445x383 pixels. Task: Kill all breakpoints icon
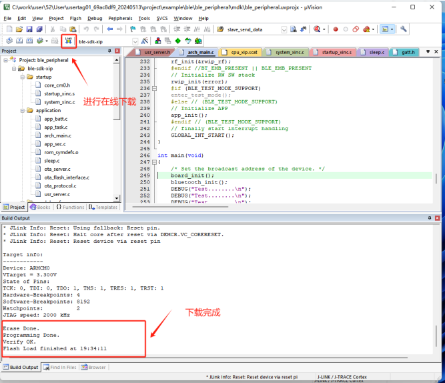coord(366,29)
